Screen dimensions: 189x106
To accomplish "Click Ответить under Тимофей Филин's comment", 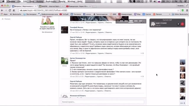I will coord(109,32).
